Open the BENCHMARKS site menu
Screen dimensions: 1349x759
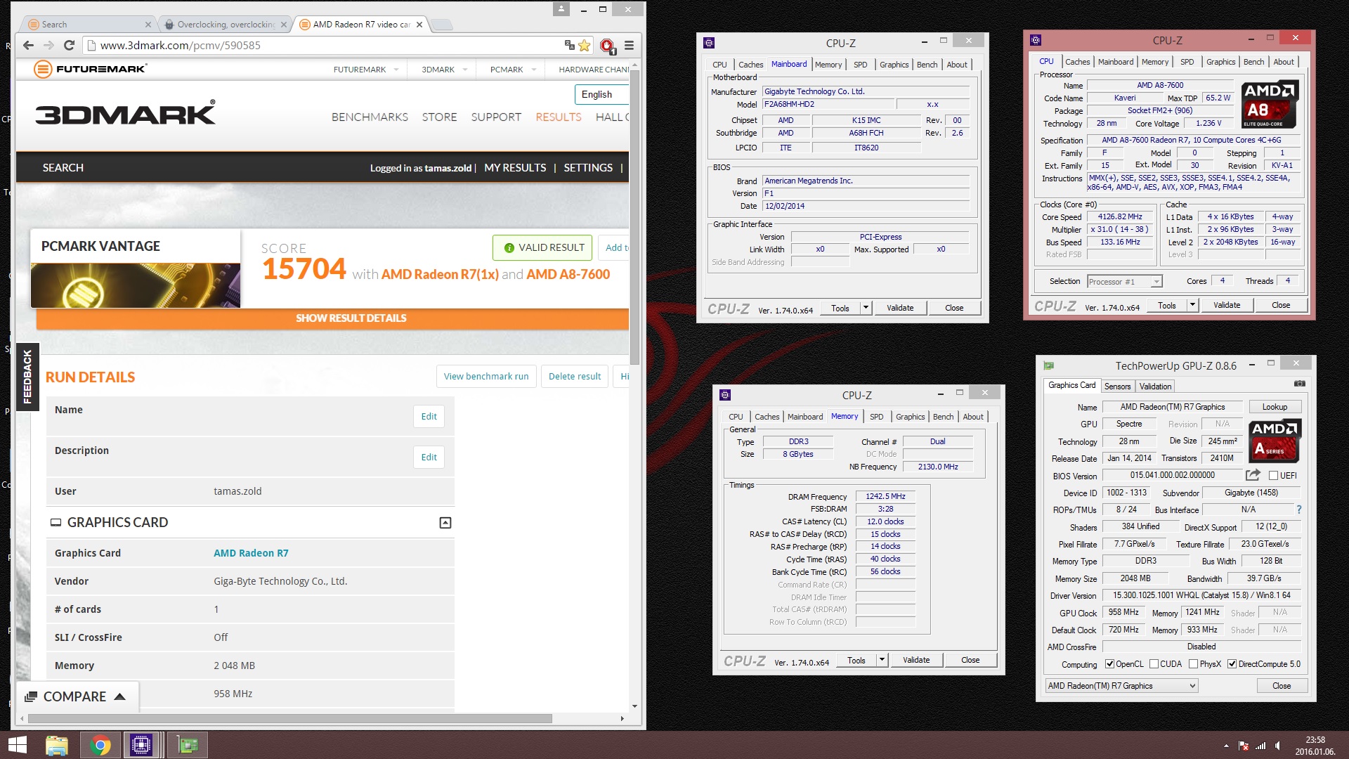point(370,117)
